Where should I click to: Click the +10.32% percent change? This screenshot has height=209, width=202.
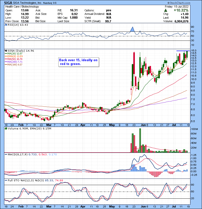181,10
